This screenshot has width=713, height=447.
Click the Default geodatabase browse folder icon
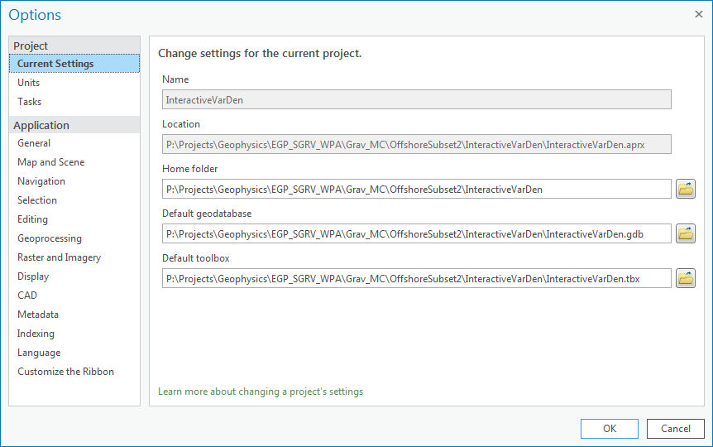click(686, 233)
